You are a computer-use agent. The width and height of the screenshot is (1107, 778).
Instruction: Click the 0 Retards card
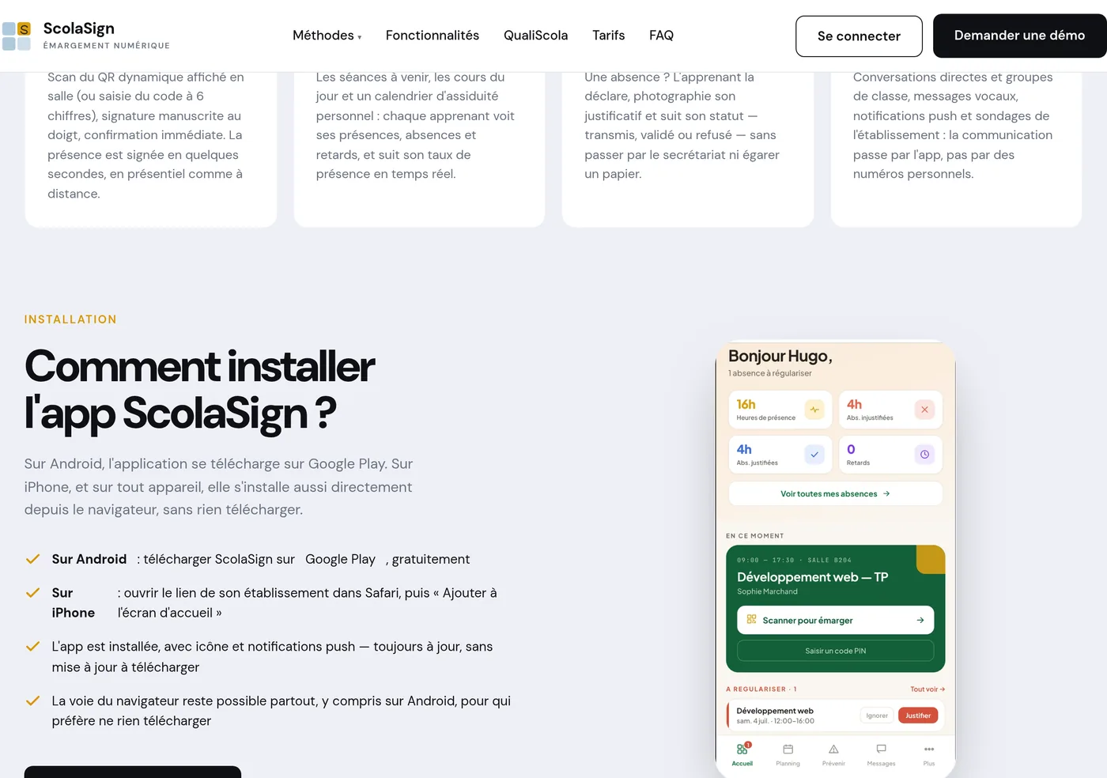(x=890, y=455)
